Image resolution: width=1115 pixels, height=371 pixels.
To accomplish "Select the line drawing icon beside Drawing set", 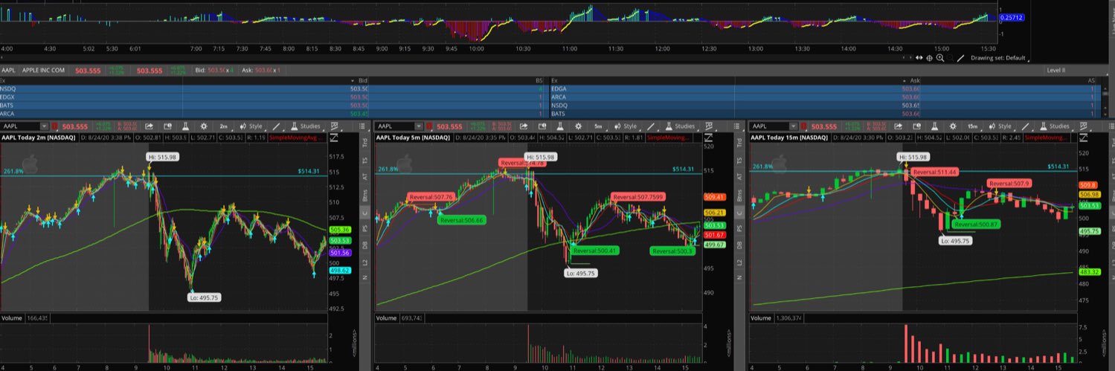I will click(x=961, y=58).
